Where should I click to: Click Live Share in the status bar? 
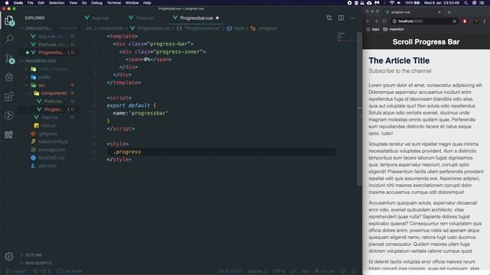click(x=69, y=271)
